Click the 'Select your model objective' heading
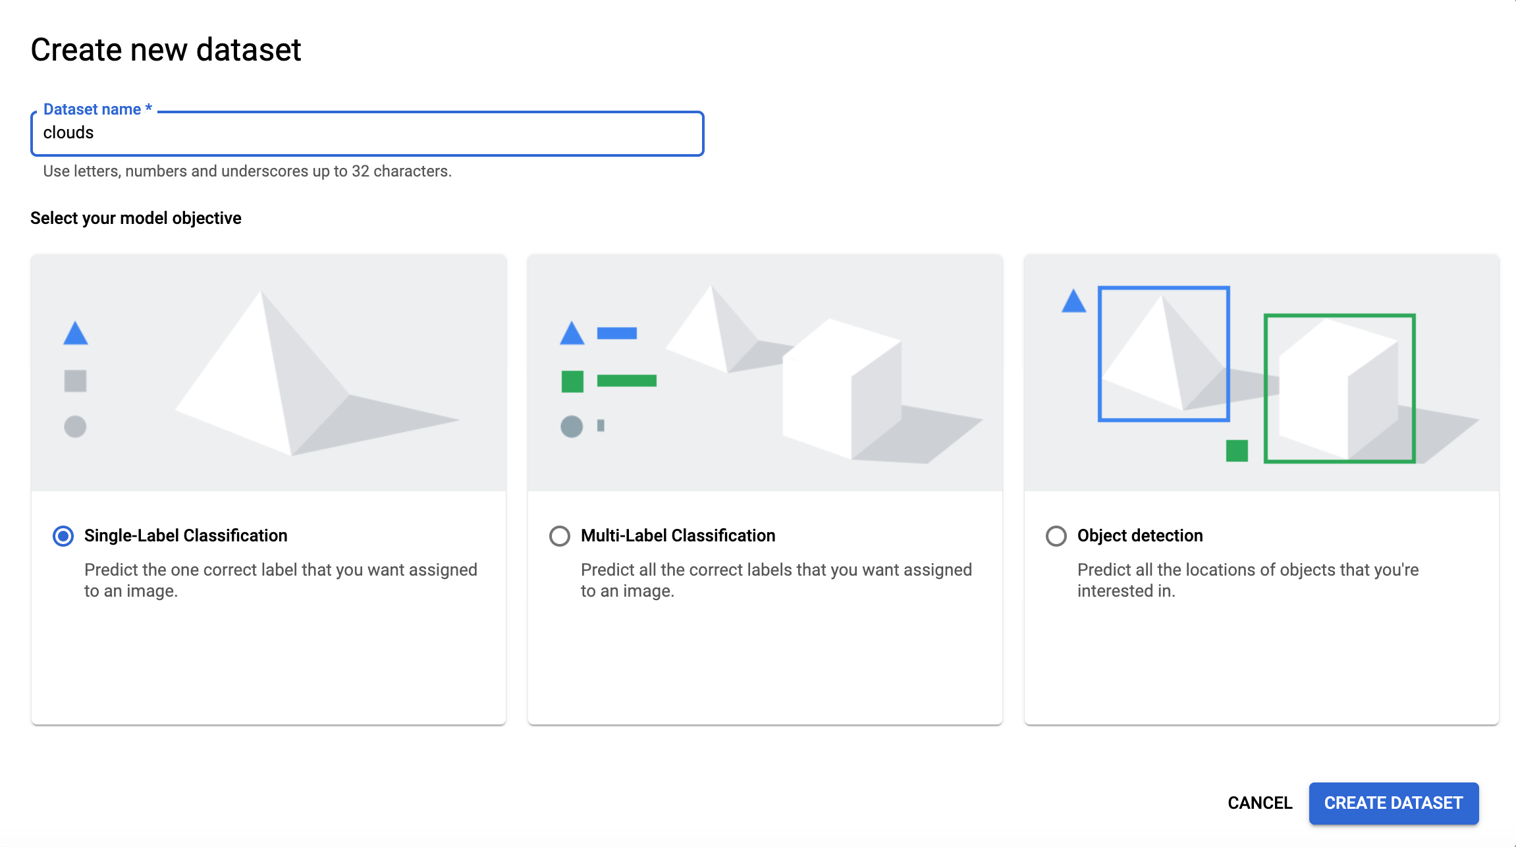The image size is (1516, 847). click(136, 218)
